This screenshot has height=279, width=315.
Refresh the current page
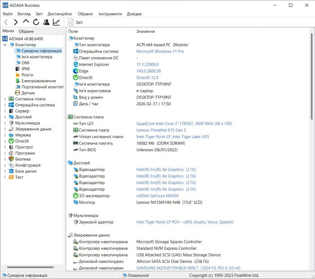coord(36,22)
